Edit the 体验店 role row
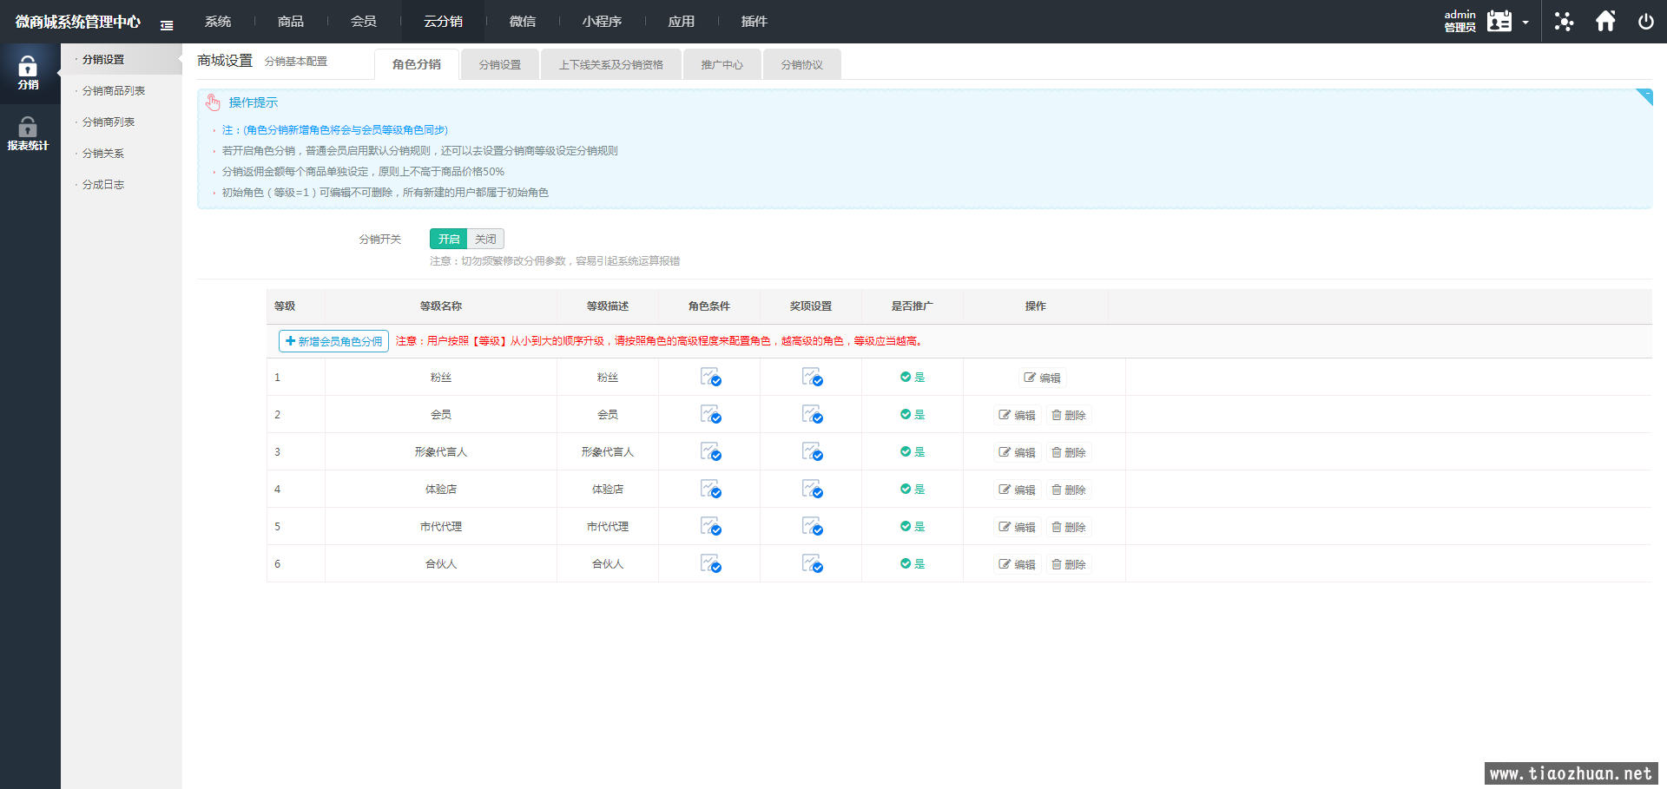Image resolution: width=1667 pixels, height=789 pixels. pos(1018,490)
